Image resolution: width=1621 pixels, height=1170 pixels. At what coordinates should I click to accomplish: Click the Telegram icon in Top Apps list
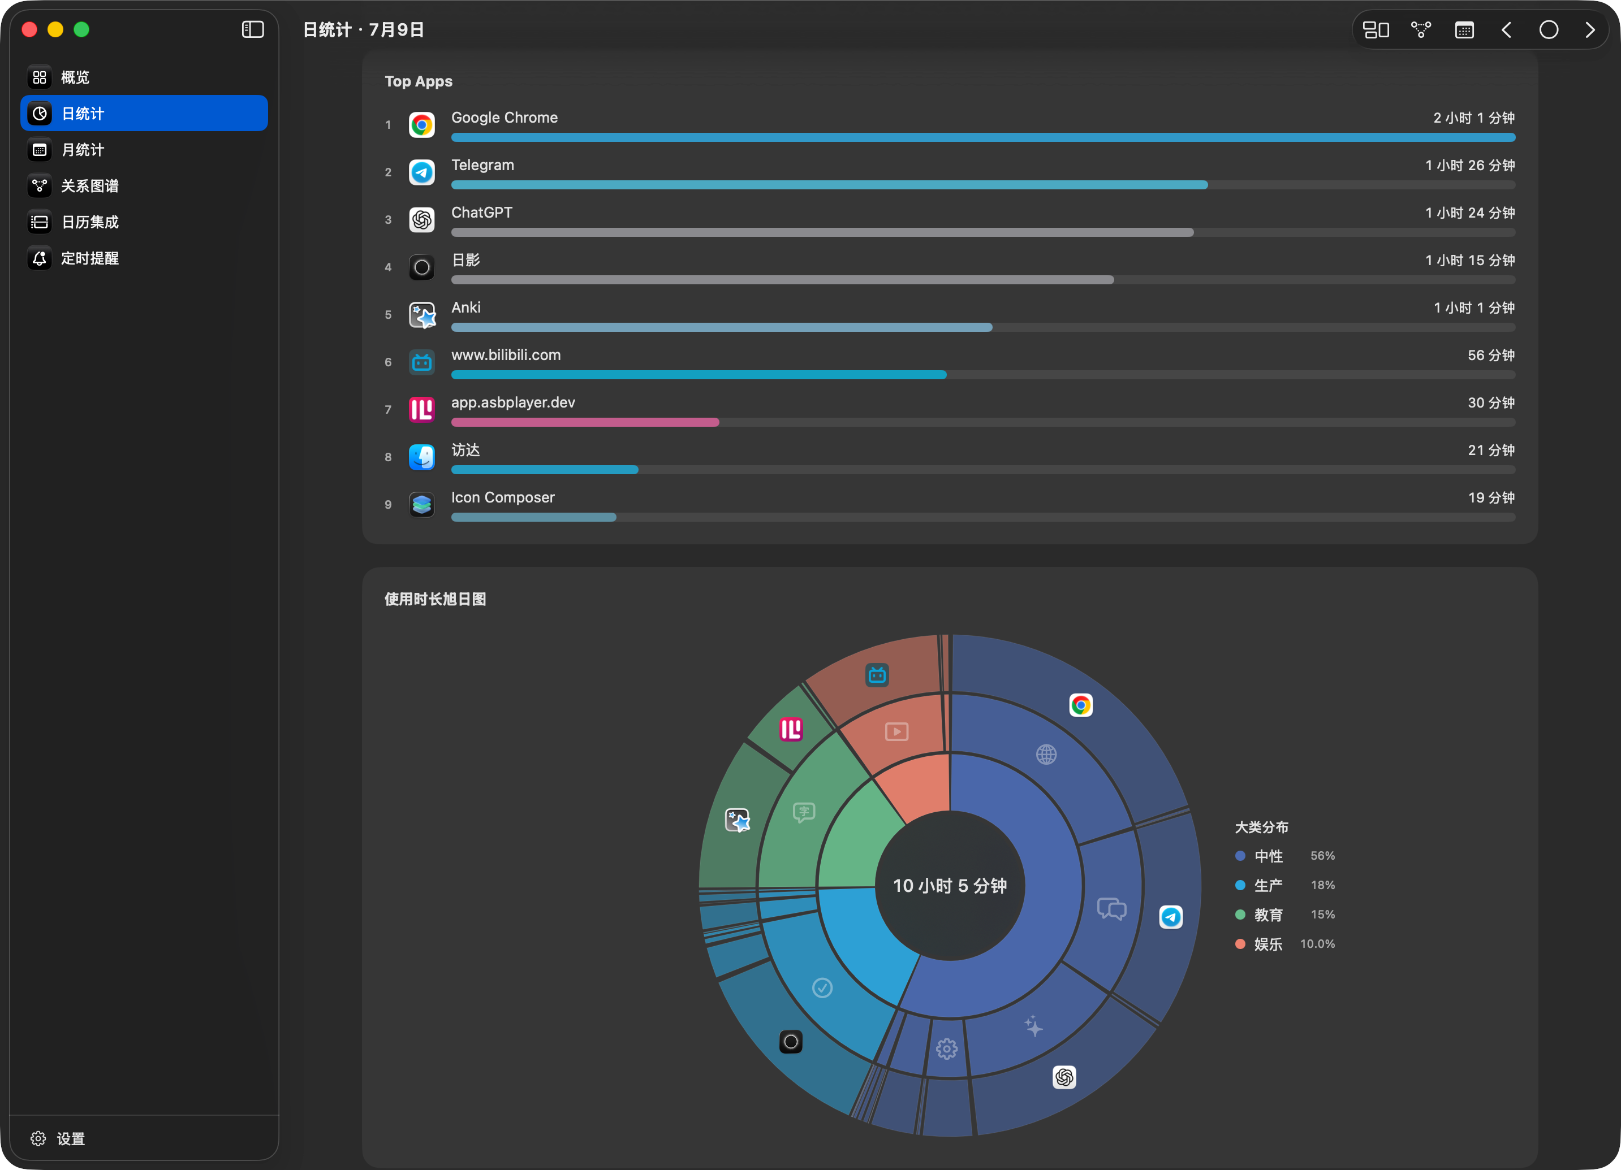422,172
